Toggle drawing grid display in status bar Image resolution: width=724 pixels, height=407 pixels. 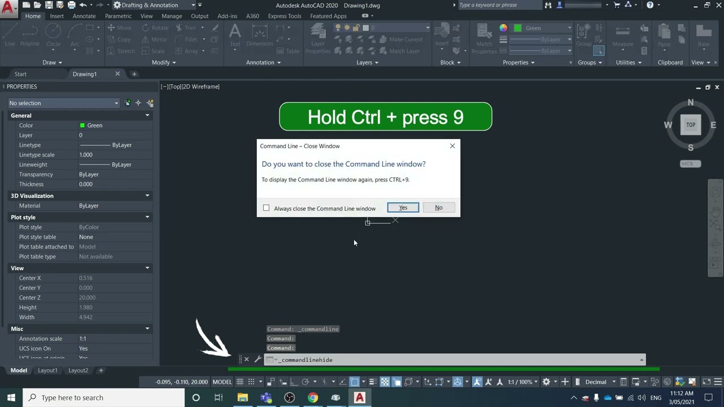coord(240,382)
